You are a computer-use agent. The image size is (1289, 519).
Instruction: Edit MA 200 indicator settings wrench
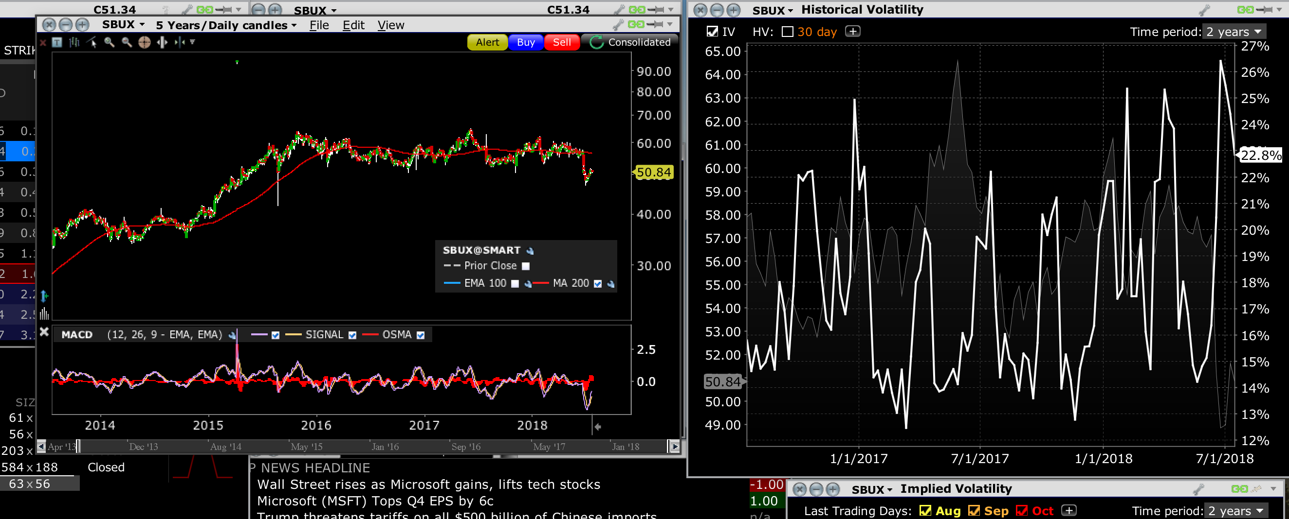point(610,284)
